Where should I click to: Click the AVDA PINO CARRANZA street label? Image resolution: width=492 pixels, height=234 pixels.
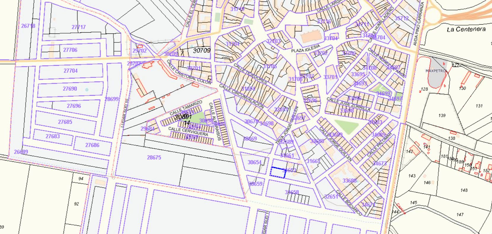419,24
